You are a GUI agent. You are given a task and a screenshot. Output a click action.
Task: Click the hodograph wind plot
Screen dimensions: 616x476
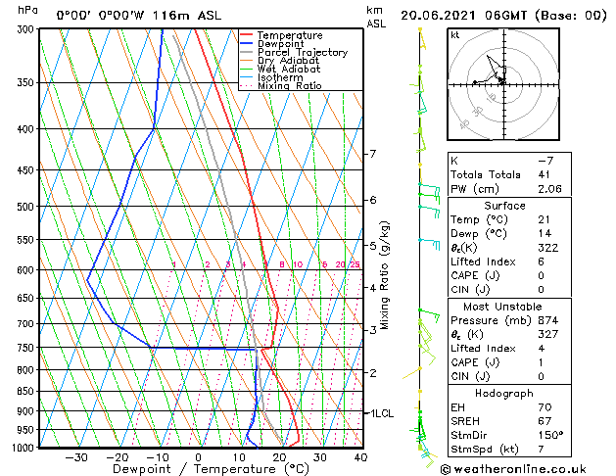pos(503,84)
